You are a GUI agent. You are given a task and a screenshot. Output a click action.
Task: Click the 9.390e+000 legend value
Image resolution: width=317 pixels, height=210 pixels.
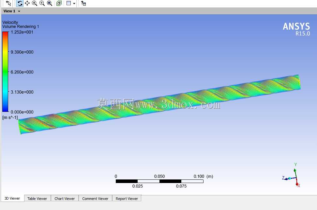coord(22,52)
